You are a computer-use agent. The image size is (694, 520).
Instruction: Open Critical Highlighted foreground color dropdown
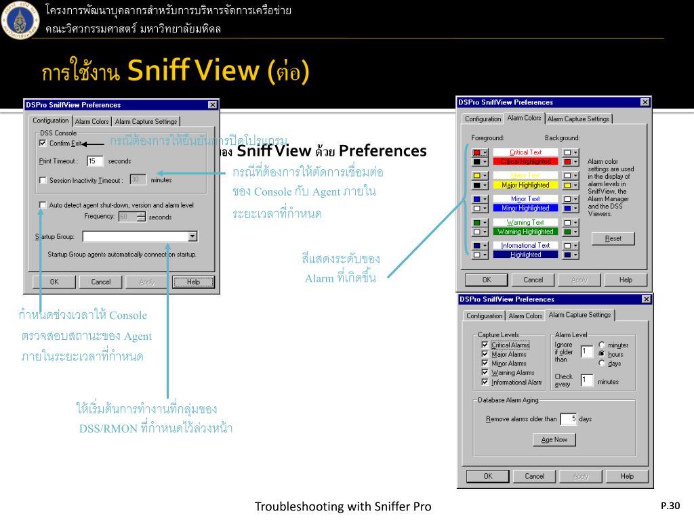(x=485, y=162)
